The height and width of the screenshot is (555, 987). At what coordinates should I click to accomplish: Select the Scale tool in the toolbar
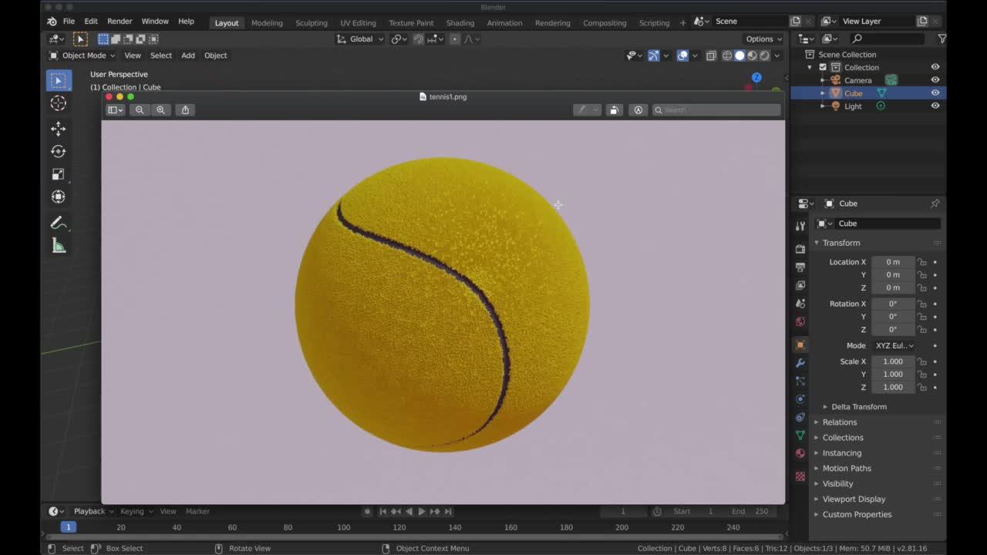coord(59,173)
